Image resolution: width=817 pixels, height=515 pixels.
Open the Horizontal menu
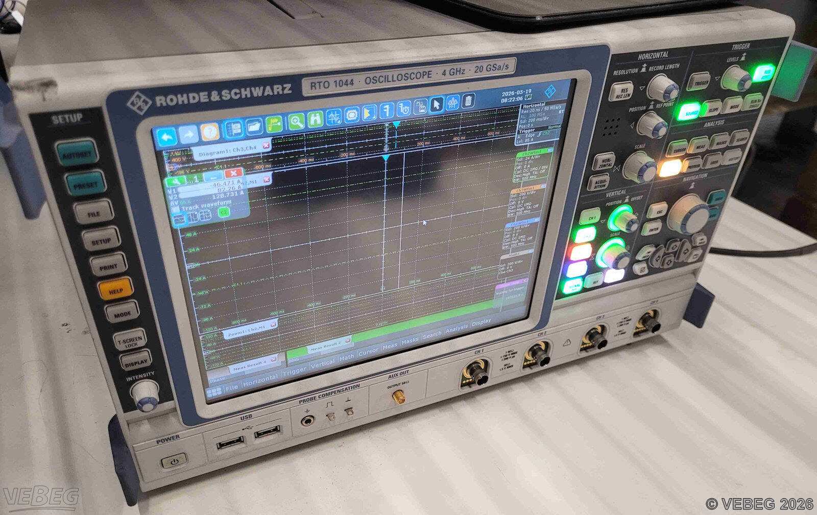[260, 379]
